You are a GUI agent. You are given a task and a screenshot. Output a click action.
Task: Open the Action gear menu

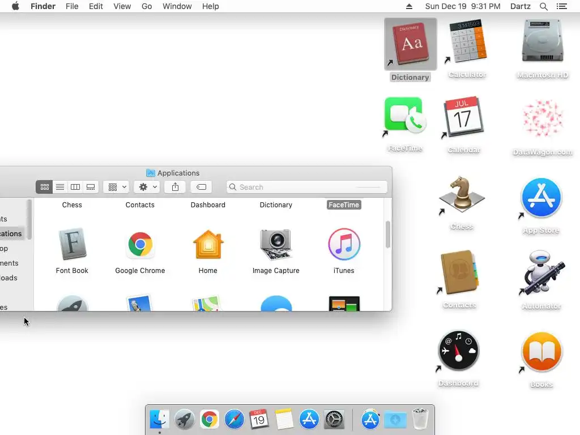pyautogui.click(x=147, y=187)
